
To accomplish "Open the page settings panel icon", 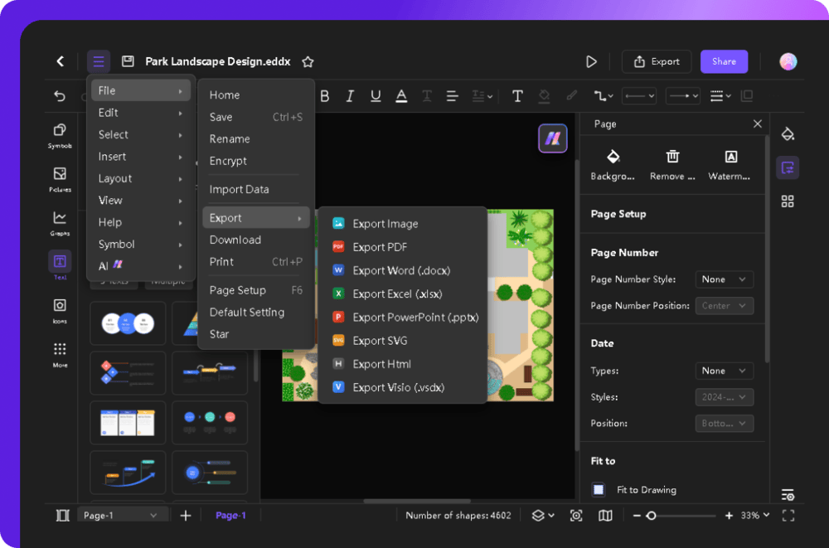I will (x=788, y=168).
